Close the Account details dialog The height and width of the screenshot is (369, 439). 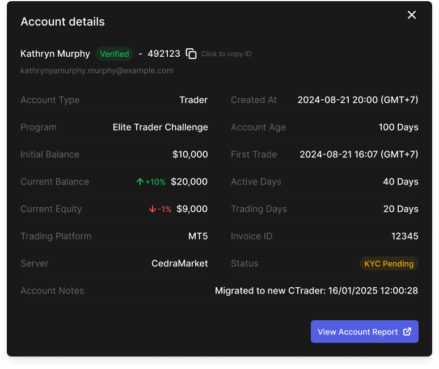[x=412, y=15]
